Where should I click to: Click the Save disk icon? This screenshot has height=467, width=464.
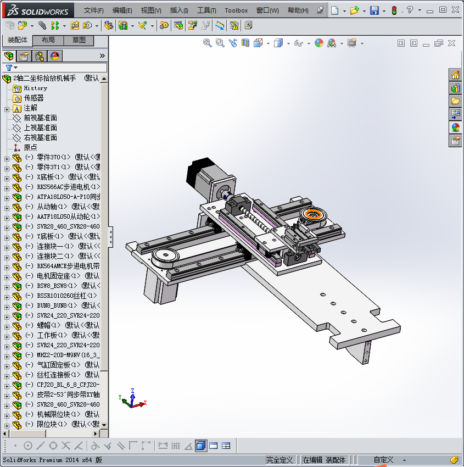pos(374,11)
